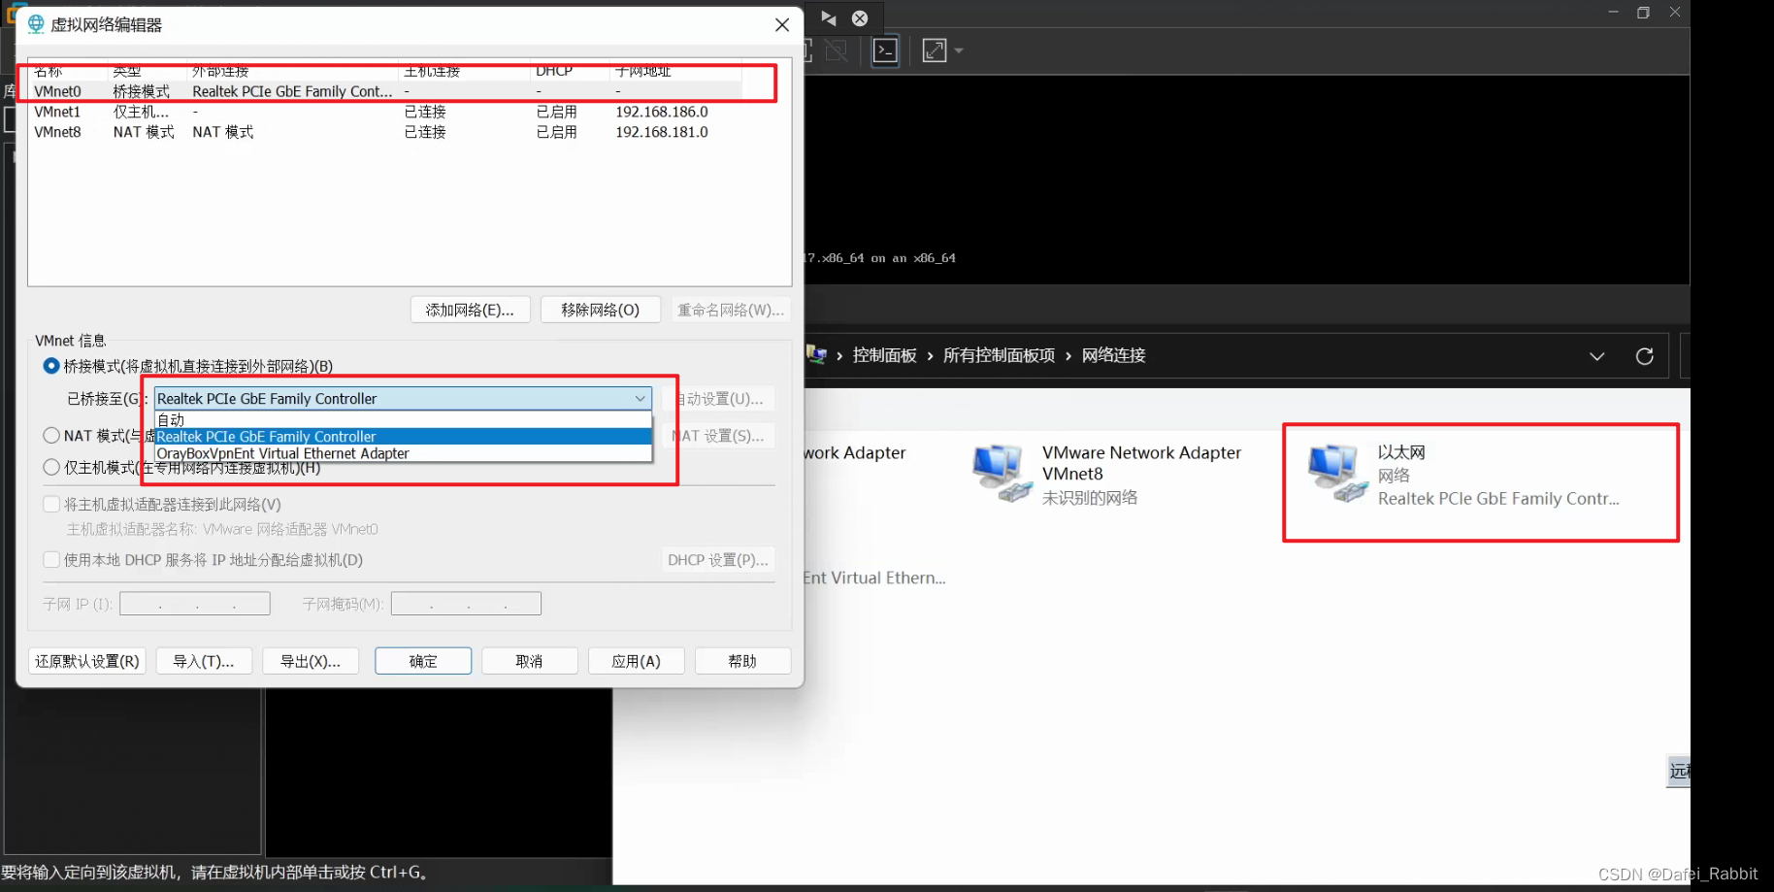Click the stretch guest fullscreen icon
The width and height of the screenshot is (1774, 892).
[x=935, y=50]
